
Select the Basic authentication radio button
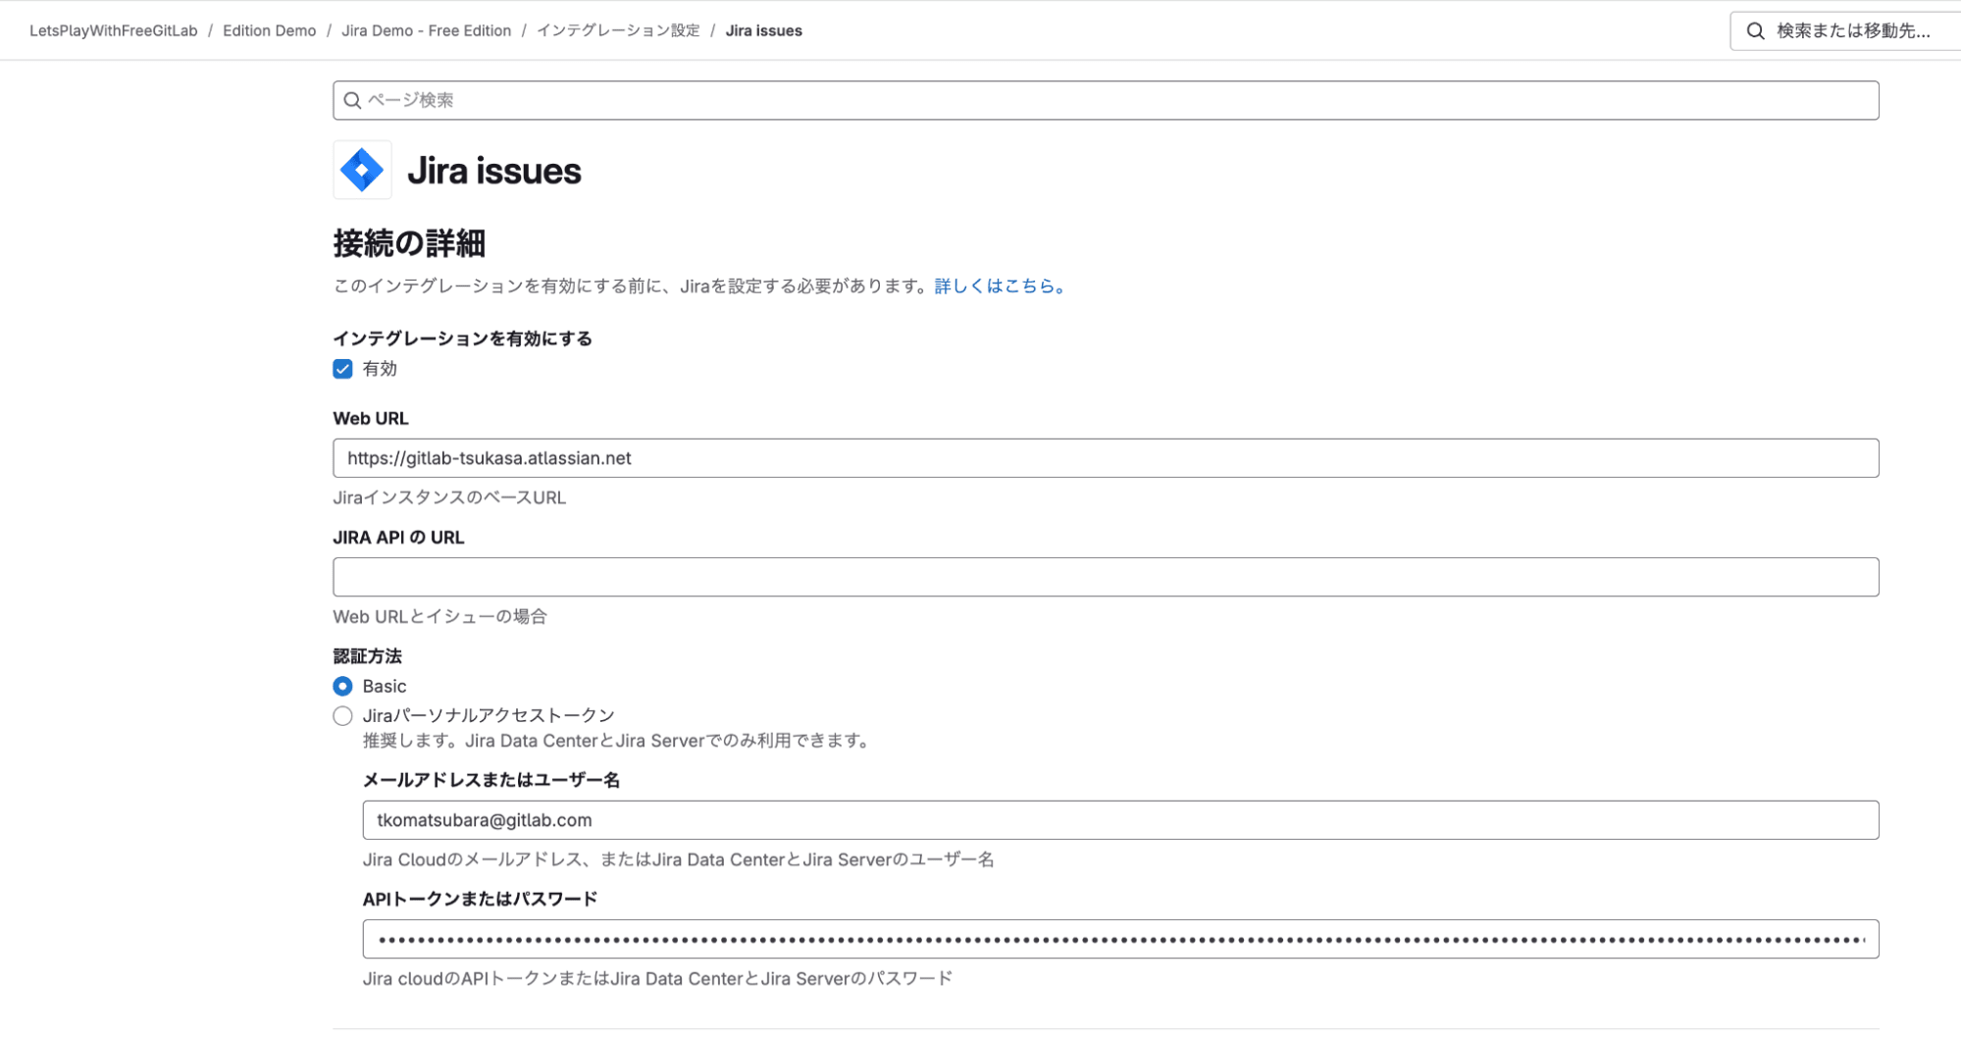tap(342, 686)
